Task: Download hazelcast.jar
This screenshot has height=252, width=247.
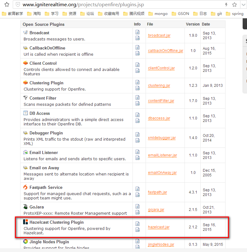Action: (159, 227)
